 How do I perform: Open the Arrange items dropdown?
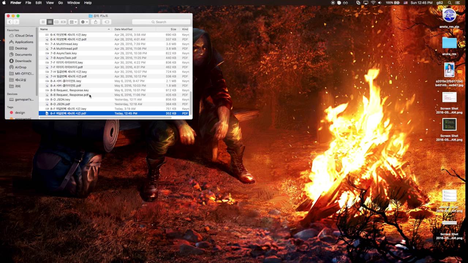tap(73, 22)
